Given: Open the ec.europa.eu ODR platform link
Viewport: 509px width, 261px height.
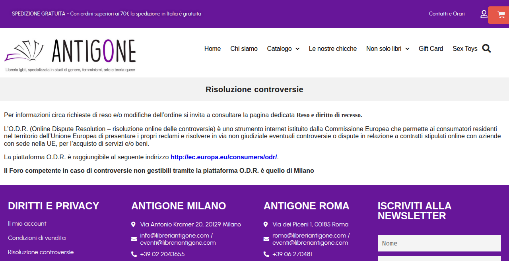Looking at the screenshot, I should pos(223,157).
